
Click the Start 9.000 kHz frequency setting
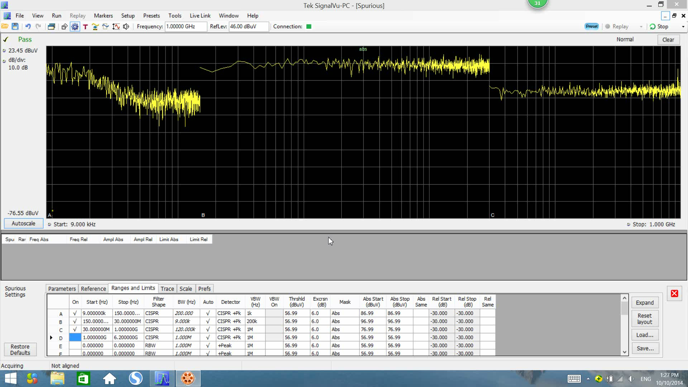(x=75, y=224)
